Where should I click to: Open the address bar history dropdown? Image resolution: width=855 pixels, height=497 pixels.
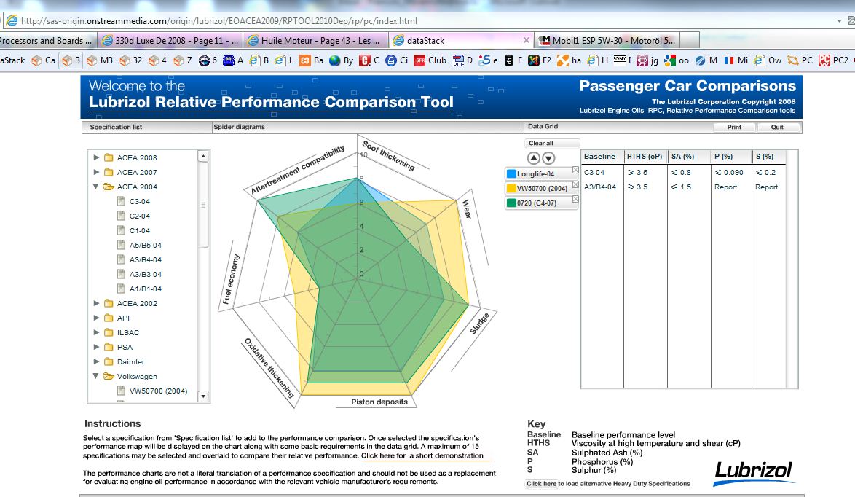point(839,20)
